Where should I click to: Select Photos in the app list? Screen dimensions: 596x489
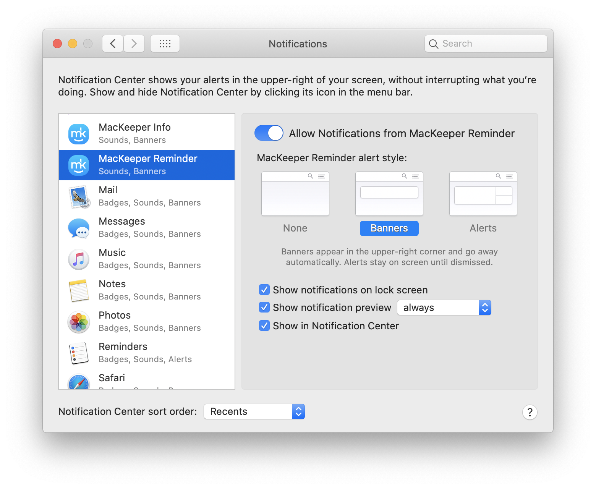147,321
